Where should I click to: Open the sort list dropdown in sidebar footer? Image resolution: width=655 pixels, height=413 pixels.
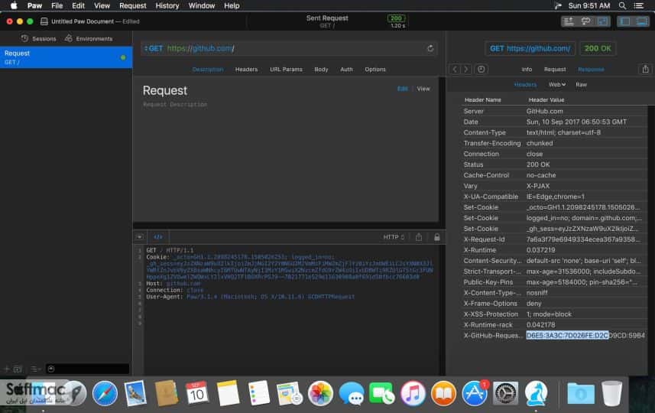point(35,369)
